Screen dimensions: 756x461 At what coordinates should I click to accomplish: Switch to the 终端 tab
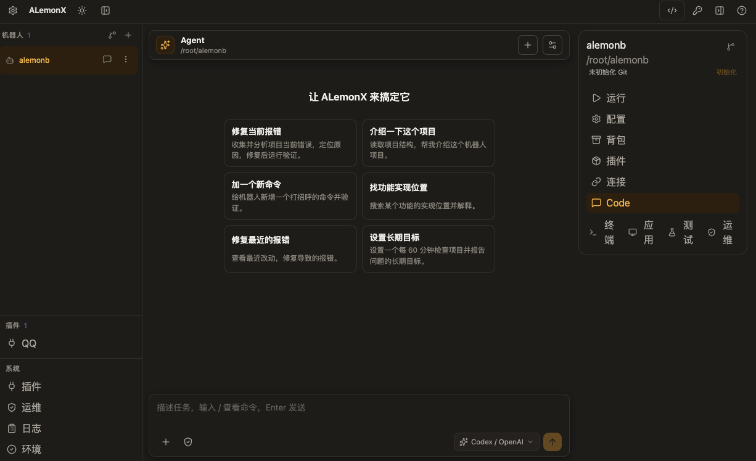604,232
